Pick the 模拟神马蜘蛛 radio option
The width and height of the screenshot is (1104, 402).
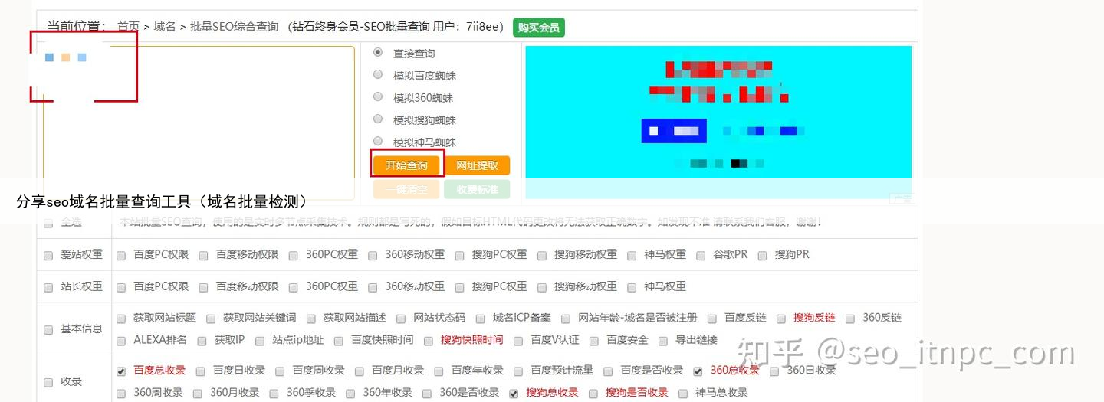click(x=378, y=142)
